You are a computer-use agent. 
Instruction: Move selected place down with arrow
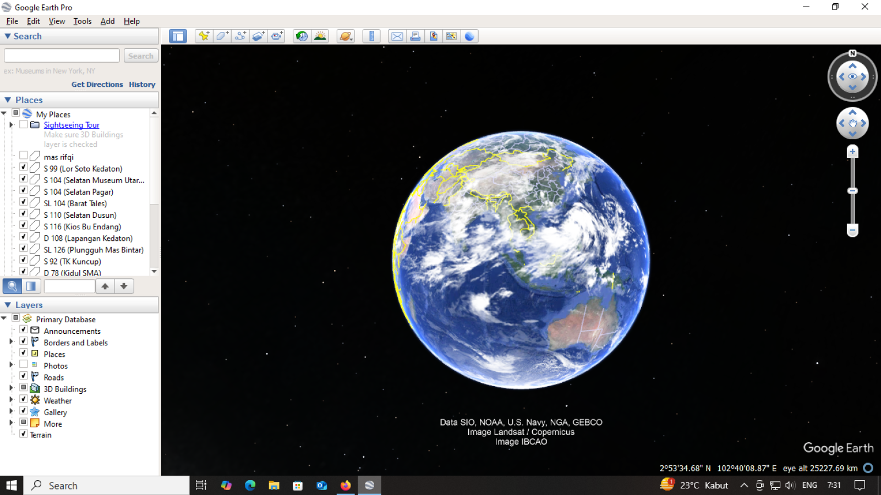click(124, 286)
